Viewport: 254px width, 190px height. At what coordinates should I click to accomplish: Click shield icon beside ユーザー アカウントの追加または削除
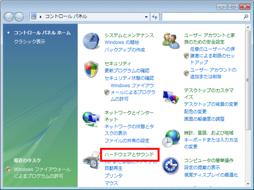(x=186, y=74)
